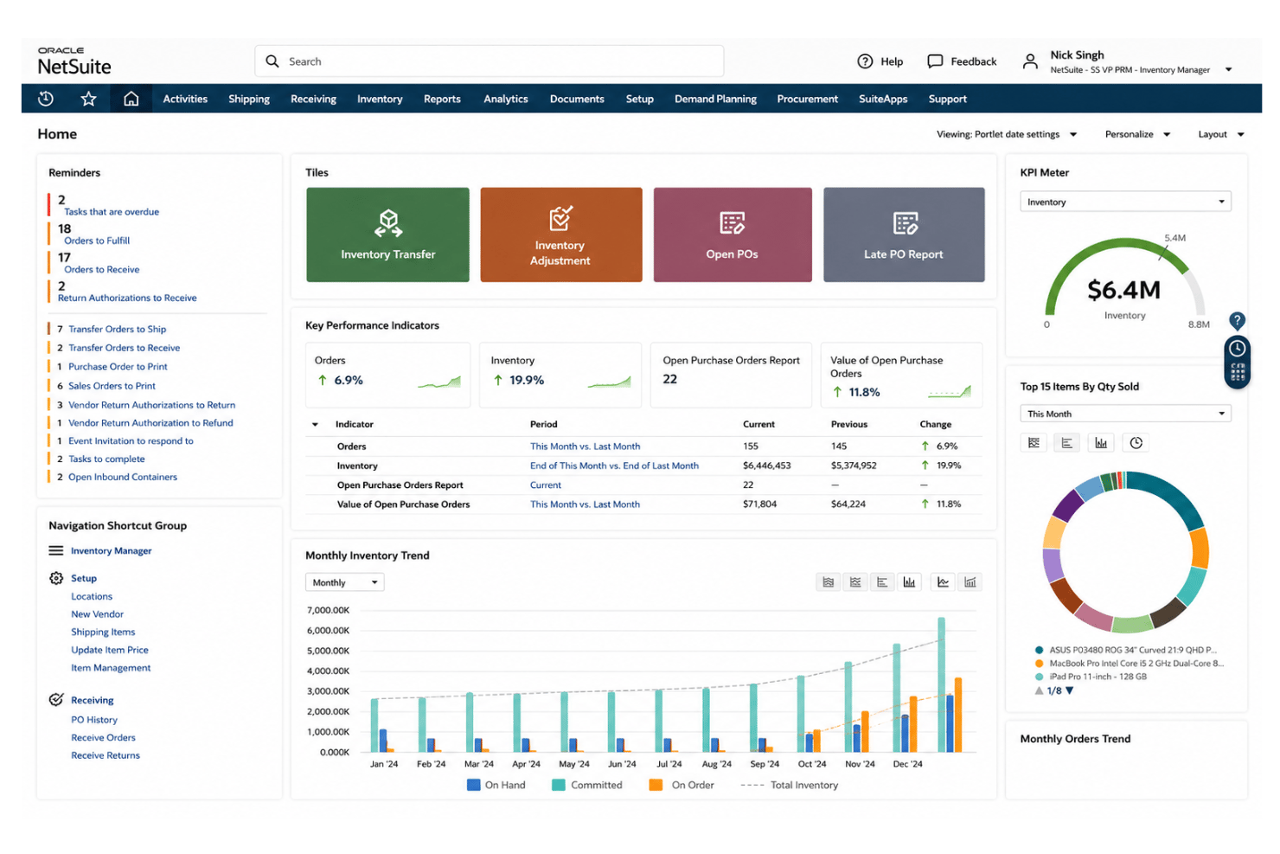Open the Shortcuts star icon
This screenshot has height=854, width=1280.
tap(88, 99)
